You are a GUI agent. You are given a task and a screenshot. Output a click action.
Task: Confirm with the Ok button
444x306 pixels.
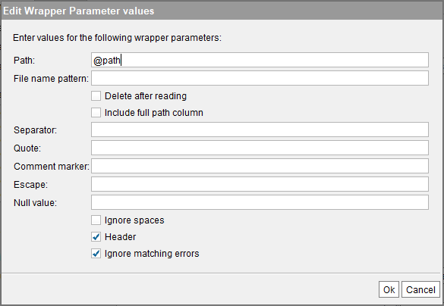pos(389,289)
